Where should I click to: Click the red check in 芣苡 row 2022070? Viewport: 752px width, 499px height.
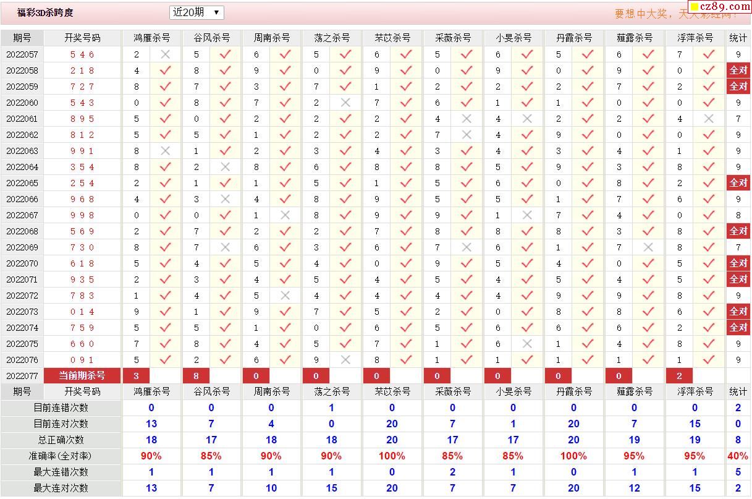406,263
